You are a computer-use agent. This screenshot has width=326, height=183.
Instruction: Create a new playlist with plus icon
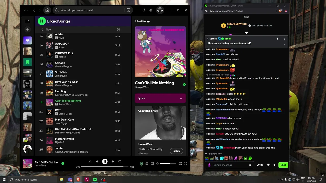pos(28,29)
